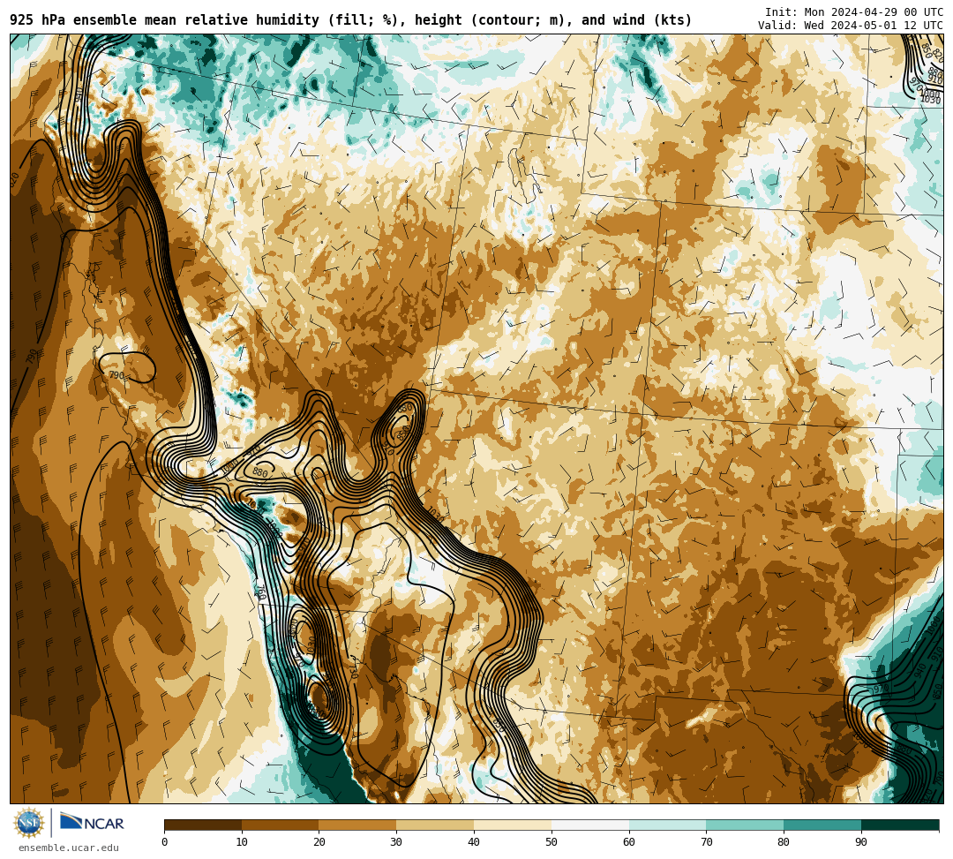Select the Valid time text
Image resolution: width=953 pixels, height=859 pixels.
[x=851, y=26]
